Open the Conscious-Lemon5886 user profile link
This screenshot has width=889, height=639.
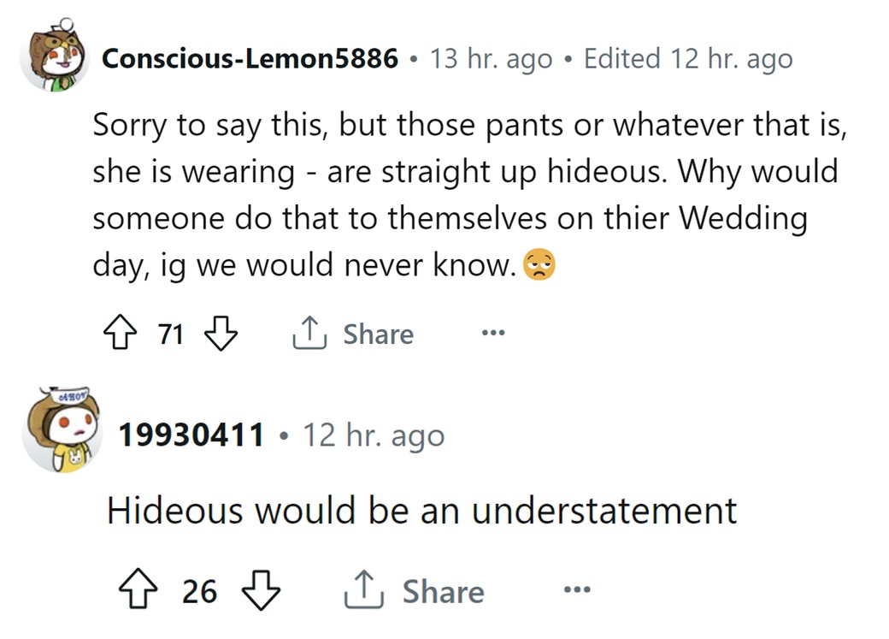(x=250, y=59)
